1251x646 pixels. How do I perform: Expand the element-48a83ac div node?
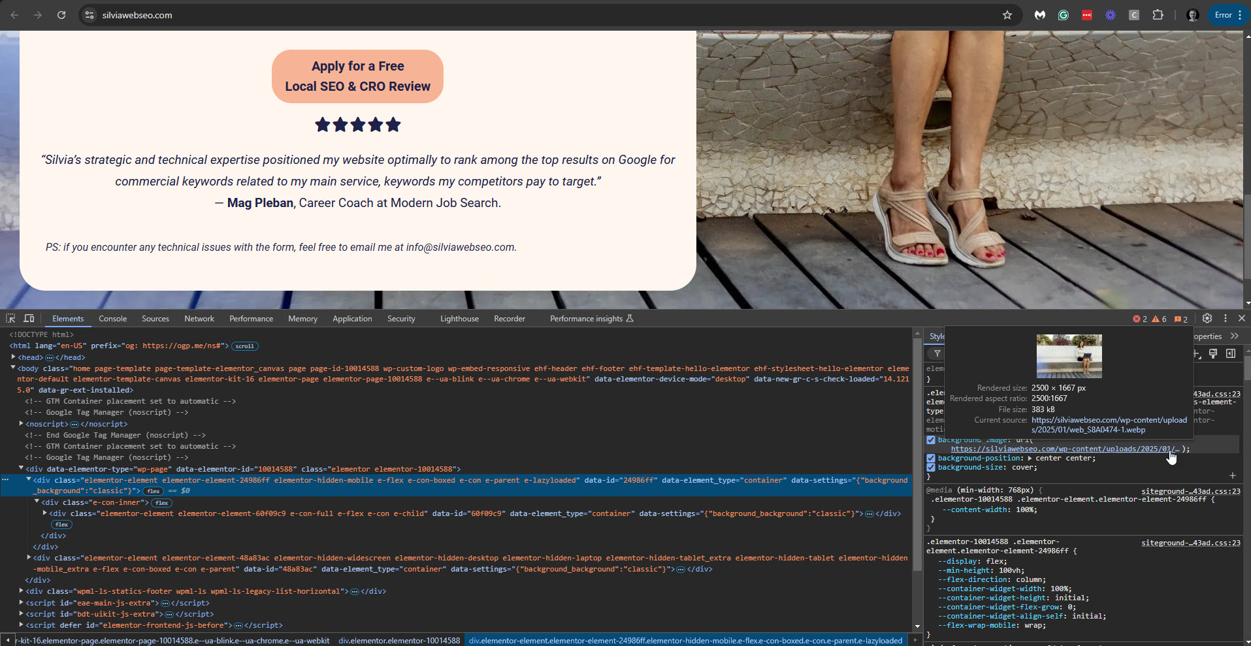click(x=29, y=558)
